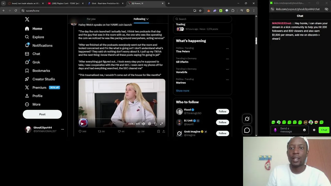Follow the Flood account
The image size is (331, 186).
pos(222,111)
